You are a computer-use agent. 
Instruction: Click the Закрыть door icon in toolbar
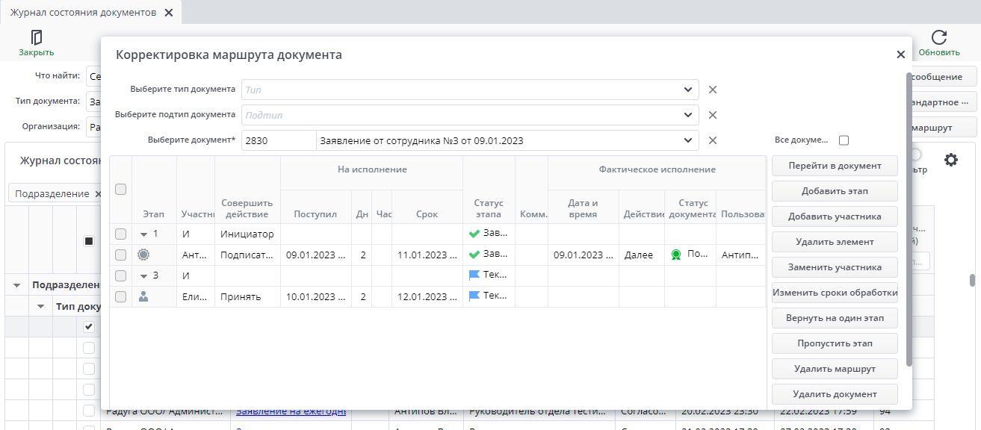pos(36,38)
